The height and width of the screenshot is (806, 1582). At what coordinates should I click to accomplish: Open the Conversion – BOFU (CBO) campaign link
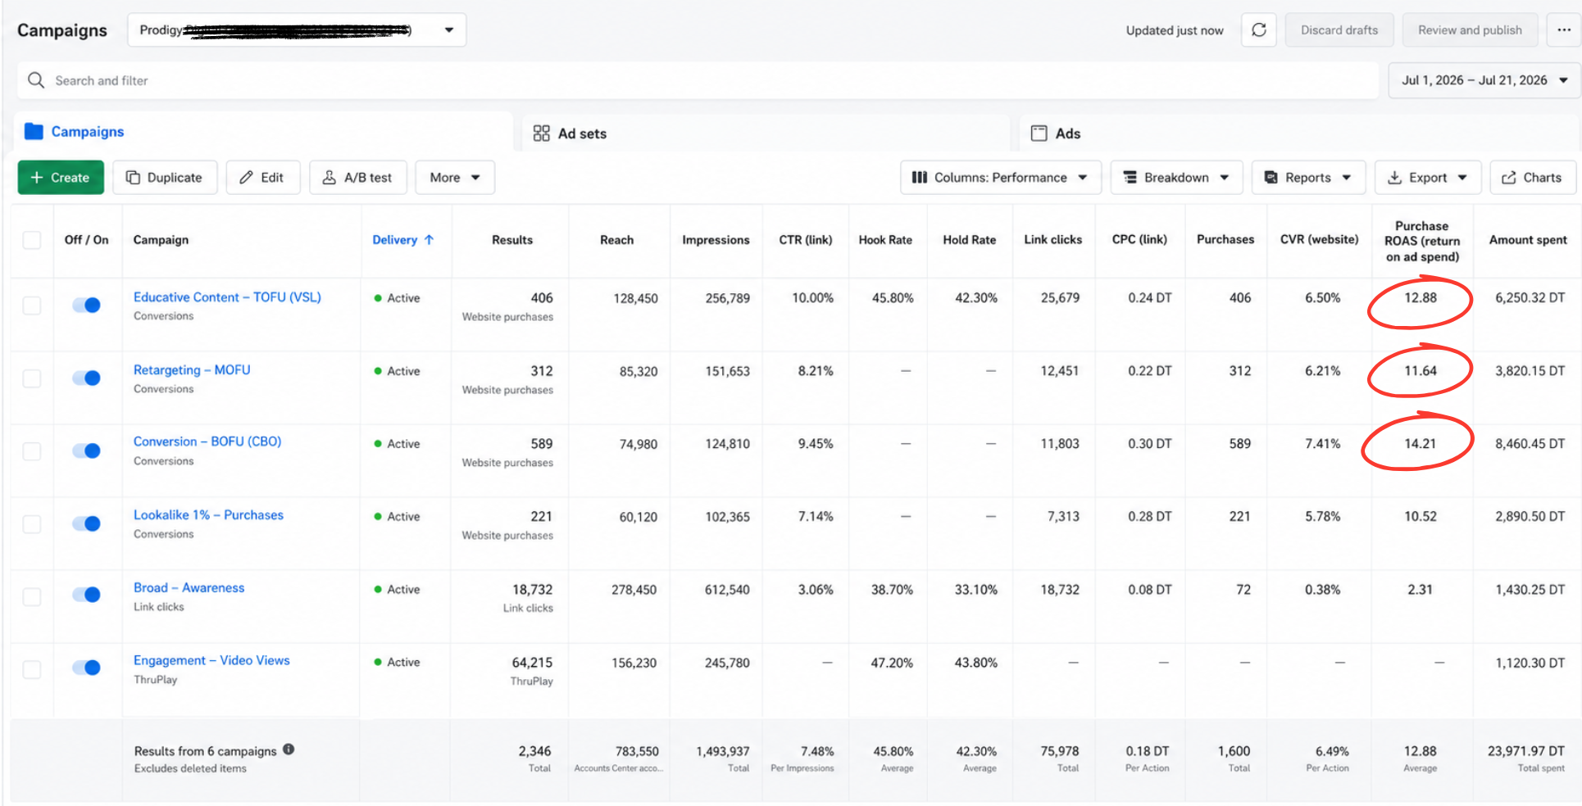[x=207, y=441]
